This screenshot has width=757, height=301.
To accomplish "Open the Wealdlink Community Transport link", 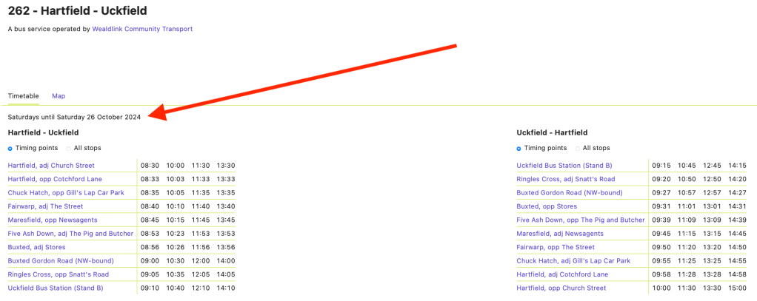I will [x=142, y=29].
